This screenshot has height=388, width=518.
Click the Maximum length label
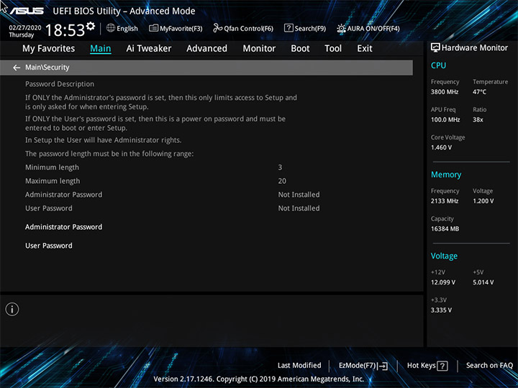[x=53, y=181]
